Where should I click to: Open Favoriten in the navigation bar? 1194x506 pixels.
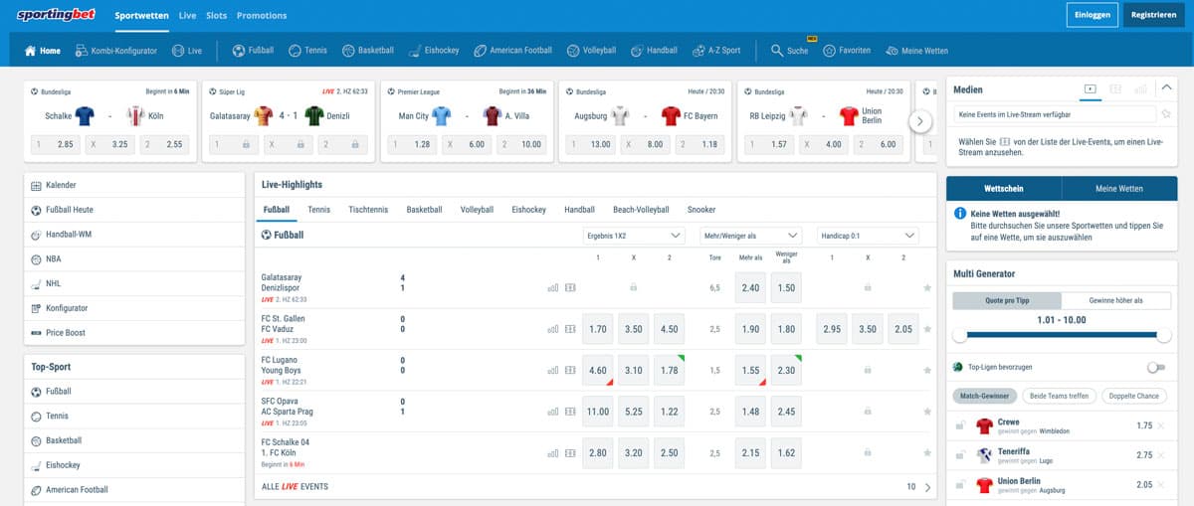(847, 51)
